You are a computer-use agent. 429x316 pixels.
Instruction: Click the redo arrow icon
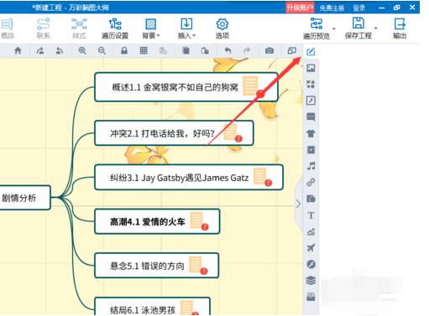[247, 50]
